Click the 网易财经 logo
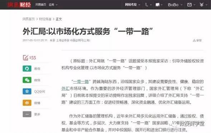The width and height of the screenshot is (211, 133). coord(19,5)
